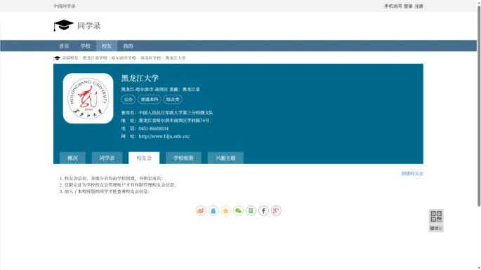Open the QR code widget
The height and width of the screenshot is (270, 481).
pos(436,217)
